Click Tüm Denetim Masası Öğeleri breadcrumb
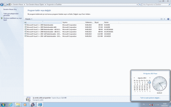The width and height of the screenshot is (171, 107). [x=35, y=5]
